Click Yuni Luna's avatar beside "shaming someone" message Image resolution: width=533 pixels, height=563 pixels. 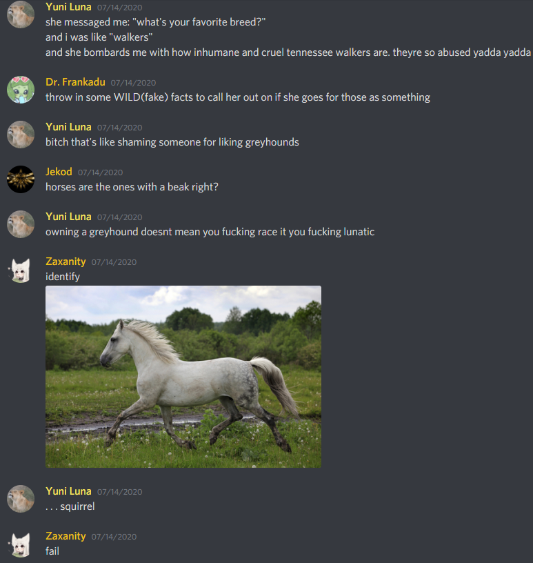pyautogui.click(x=21, y=135)
